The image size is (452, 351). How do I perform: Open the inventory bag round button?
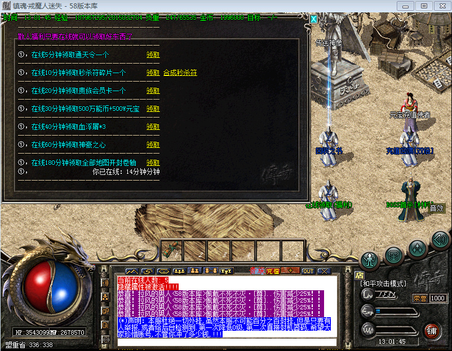(394, 255)
